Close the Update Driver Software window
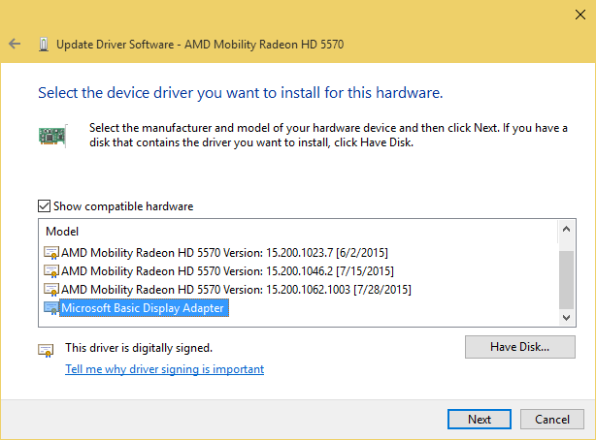 click(580, 15)
